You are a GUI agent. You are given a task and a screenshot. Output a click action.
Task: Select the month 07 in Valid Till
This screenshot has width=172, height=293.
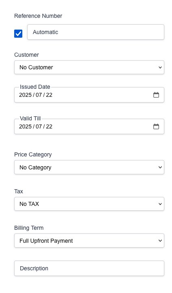pos(39,126)
